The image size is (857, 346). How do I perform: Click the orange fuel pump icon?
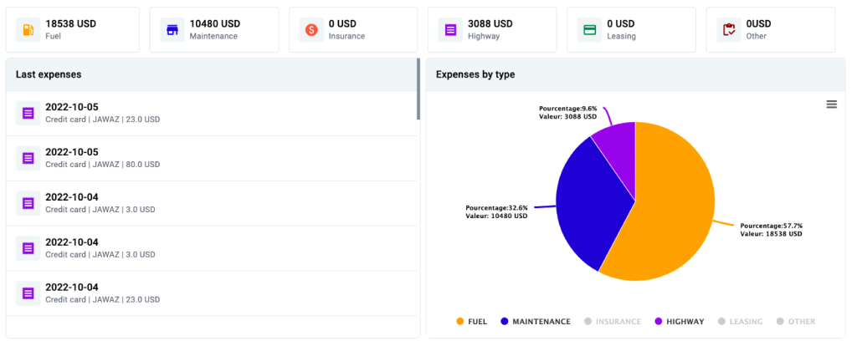click(28, 30)
